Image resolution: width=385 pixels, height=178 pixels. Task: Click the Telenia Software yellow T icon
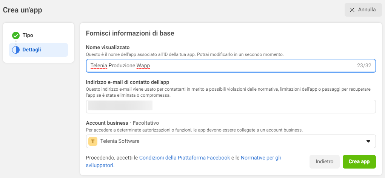click(93, 141)
